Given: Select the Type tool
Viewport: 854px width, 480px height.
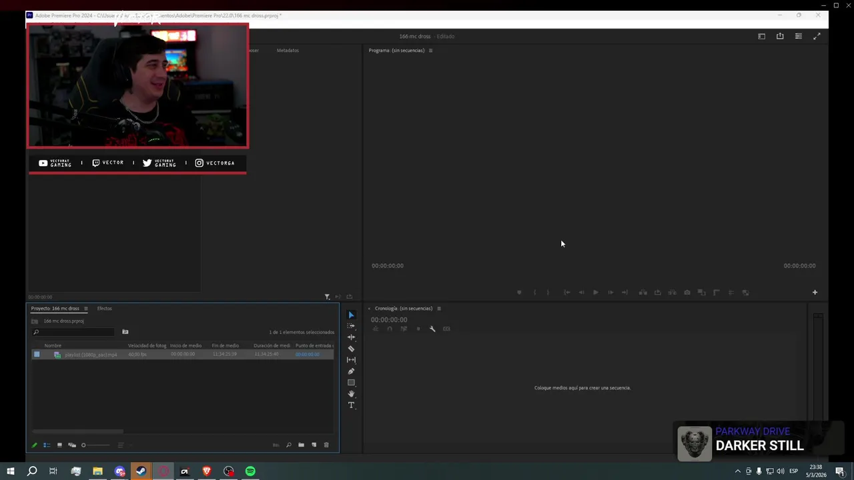Looking at the screenshot, I should 351,405.
